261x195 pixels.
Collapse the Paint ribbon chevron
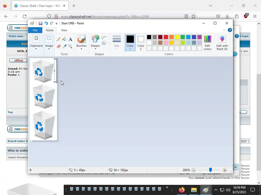point(224,30)
